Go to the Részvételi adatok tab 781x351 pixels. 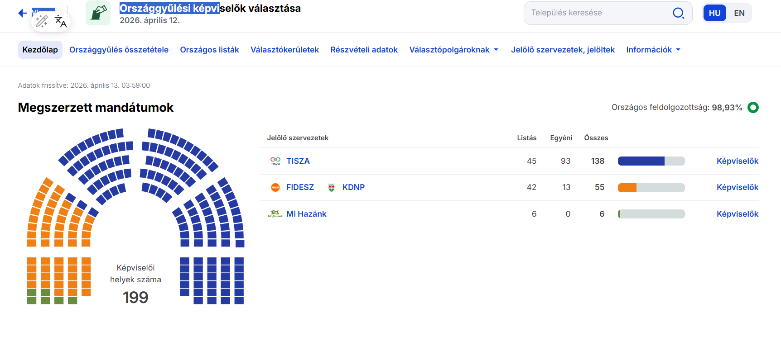click(x=364, y=50)
